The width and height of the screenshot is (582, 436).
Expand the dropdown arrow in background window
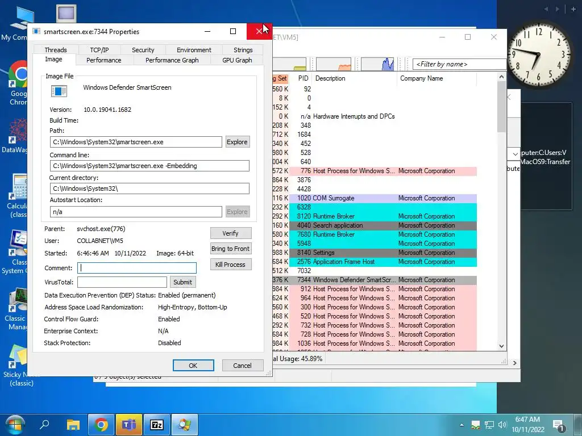point(515,153)
